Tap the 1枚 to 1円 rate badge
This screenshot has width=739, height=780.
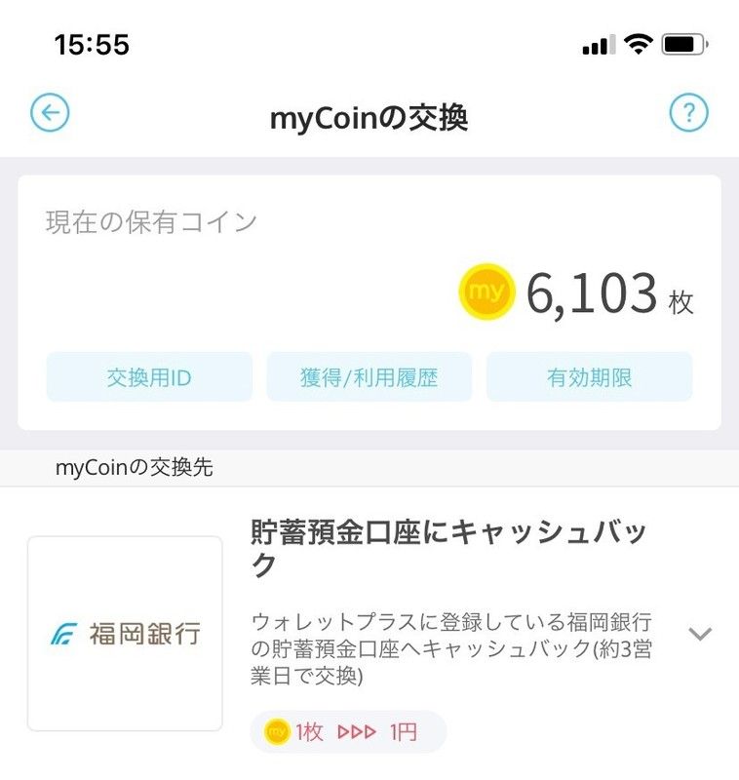tap(348, 731)
